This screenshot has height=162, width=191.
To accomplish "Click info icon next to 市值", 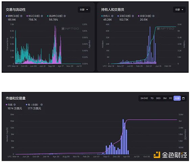I will click(15, 105).
